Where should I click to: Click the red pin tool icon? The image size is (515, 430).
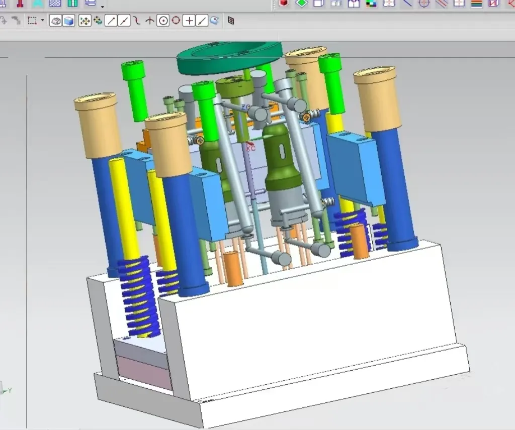point(21,4)
